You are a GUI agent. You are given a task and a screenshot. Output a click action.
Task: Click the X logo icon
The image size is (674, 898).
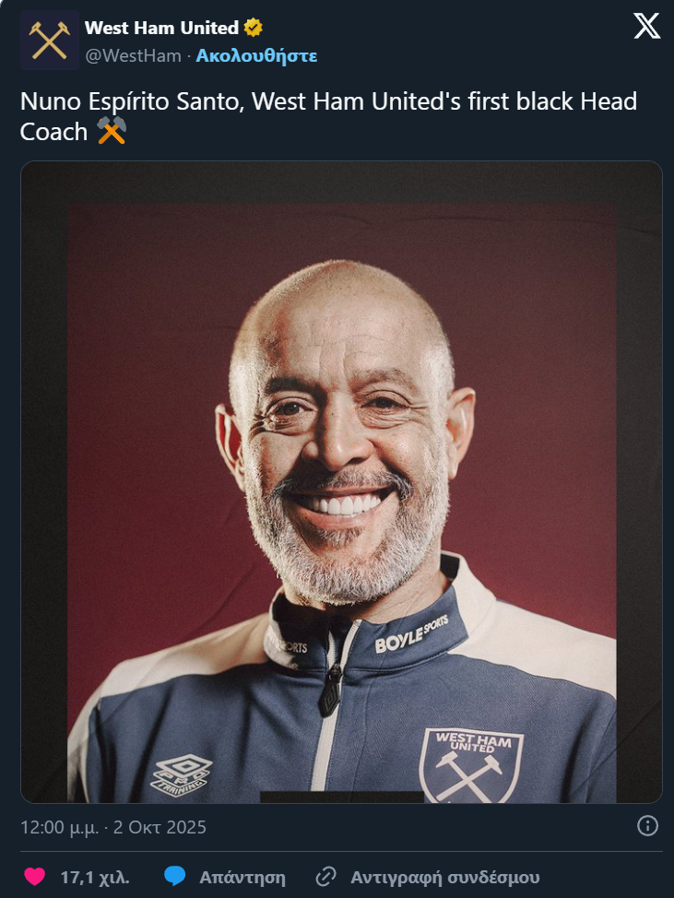pyautogui.click(x=647, y=27)
